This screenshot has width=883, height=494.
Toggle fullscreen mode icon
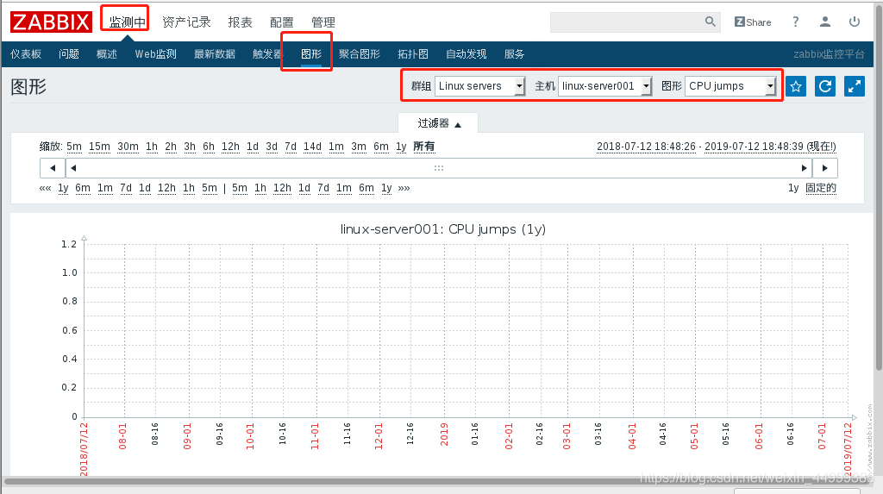[x=855, y=86]
